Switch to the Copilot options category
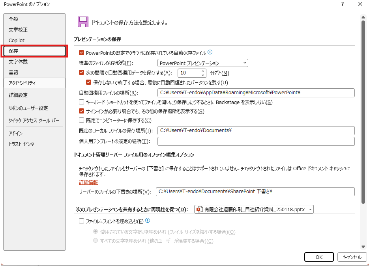This screenshot has height=266, width=369. pos(17,40)
